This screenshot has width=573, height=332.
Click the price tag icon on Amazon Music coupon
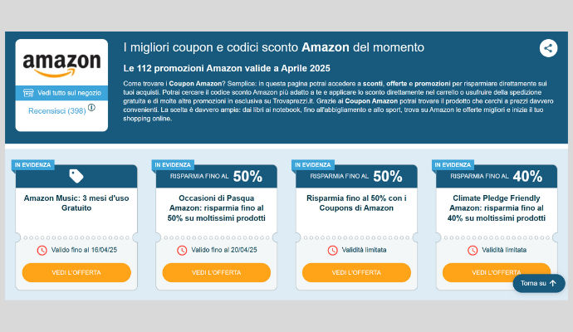[76, 175]
